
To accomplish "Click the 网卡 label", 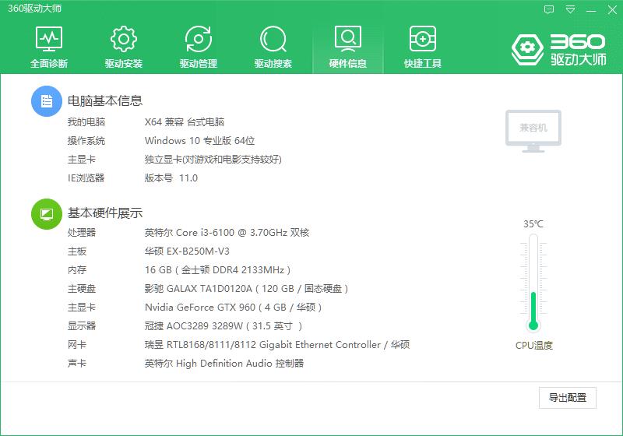I will (x=76, y=345).
